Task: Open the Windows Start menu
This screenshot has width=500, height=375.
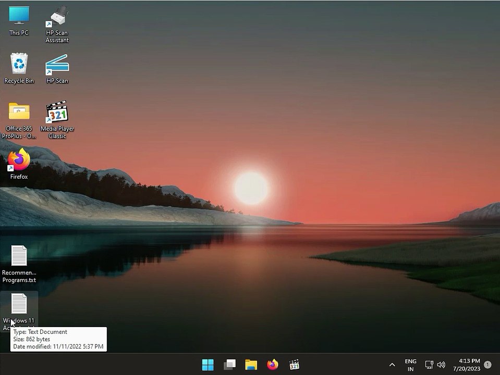Action: click(x=208, y=365)
